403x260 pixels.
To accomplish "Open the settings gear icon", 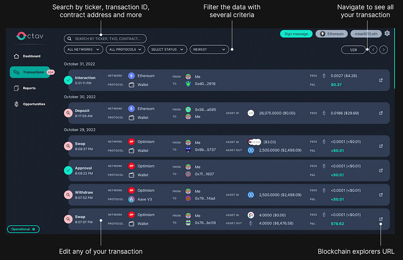I will coord(387,34).
